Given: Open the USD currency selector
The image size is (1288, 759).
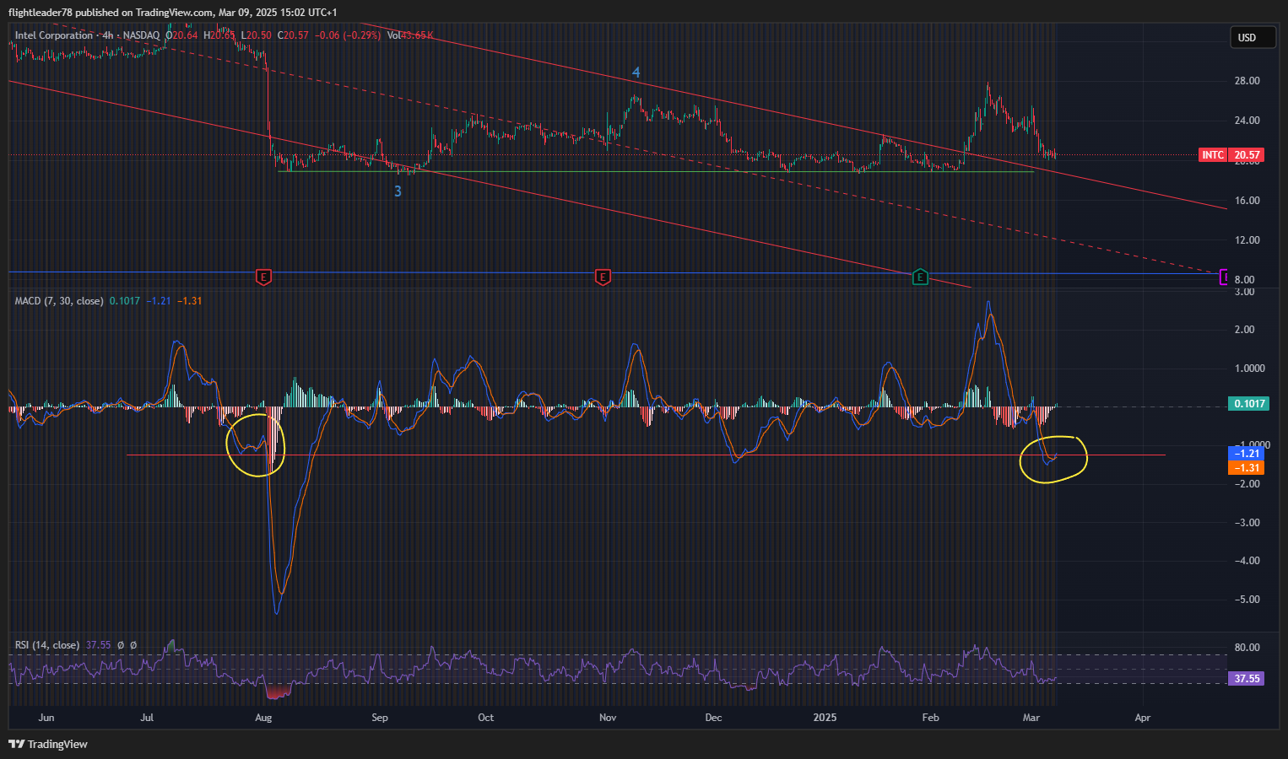Looking at the screenshot, I should [1253, 37].
